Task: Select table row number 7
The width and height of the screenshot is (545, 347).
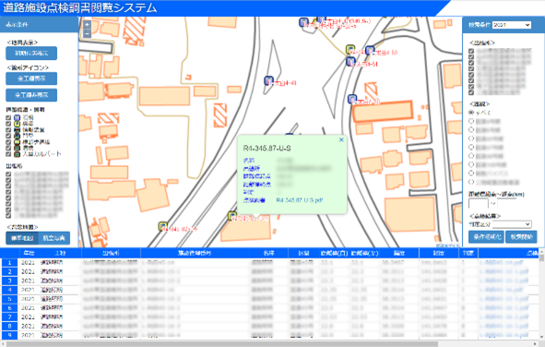Action: [9, 317]
